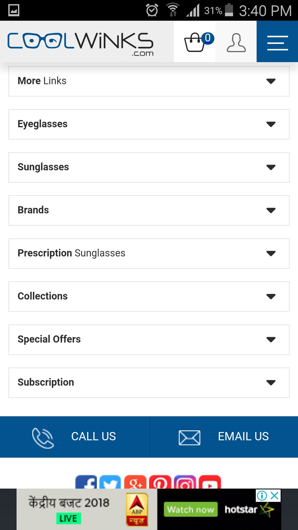298x530 pixels.
Task: Close the Hotstar ad banner
Action: pyautogui.click(x=275, y=496)
